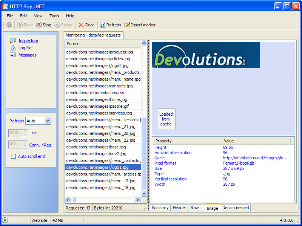Switch to the Decompressed tab
This screenshot has width=302, height=226.
point(236,208)
